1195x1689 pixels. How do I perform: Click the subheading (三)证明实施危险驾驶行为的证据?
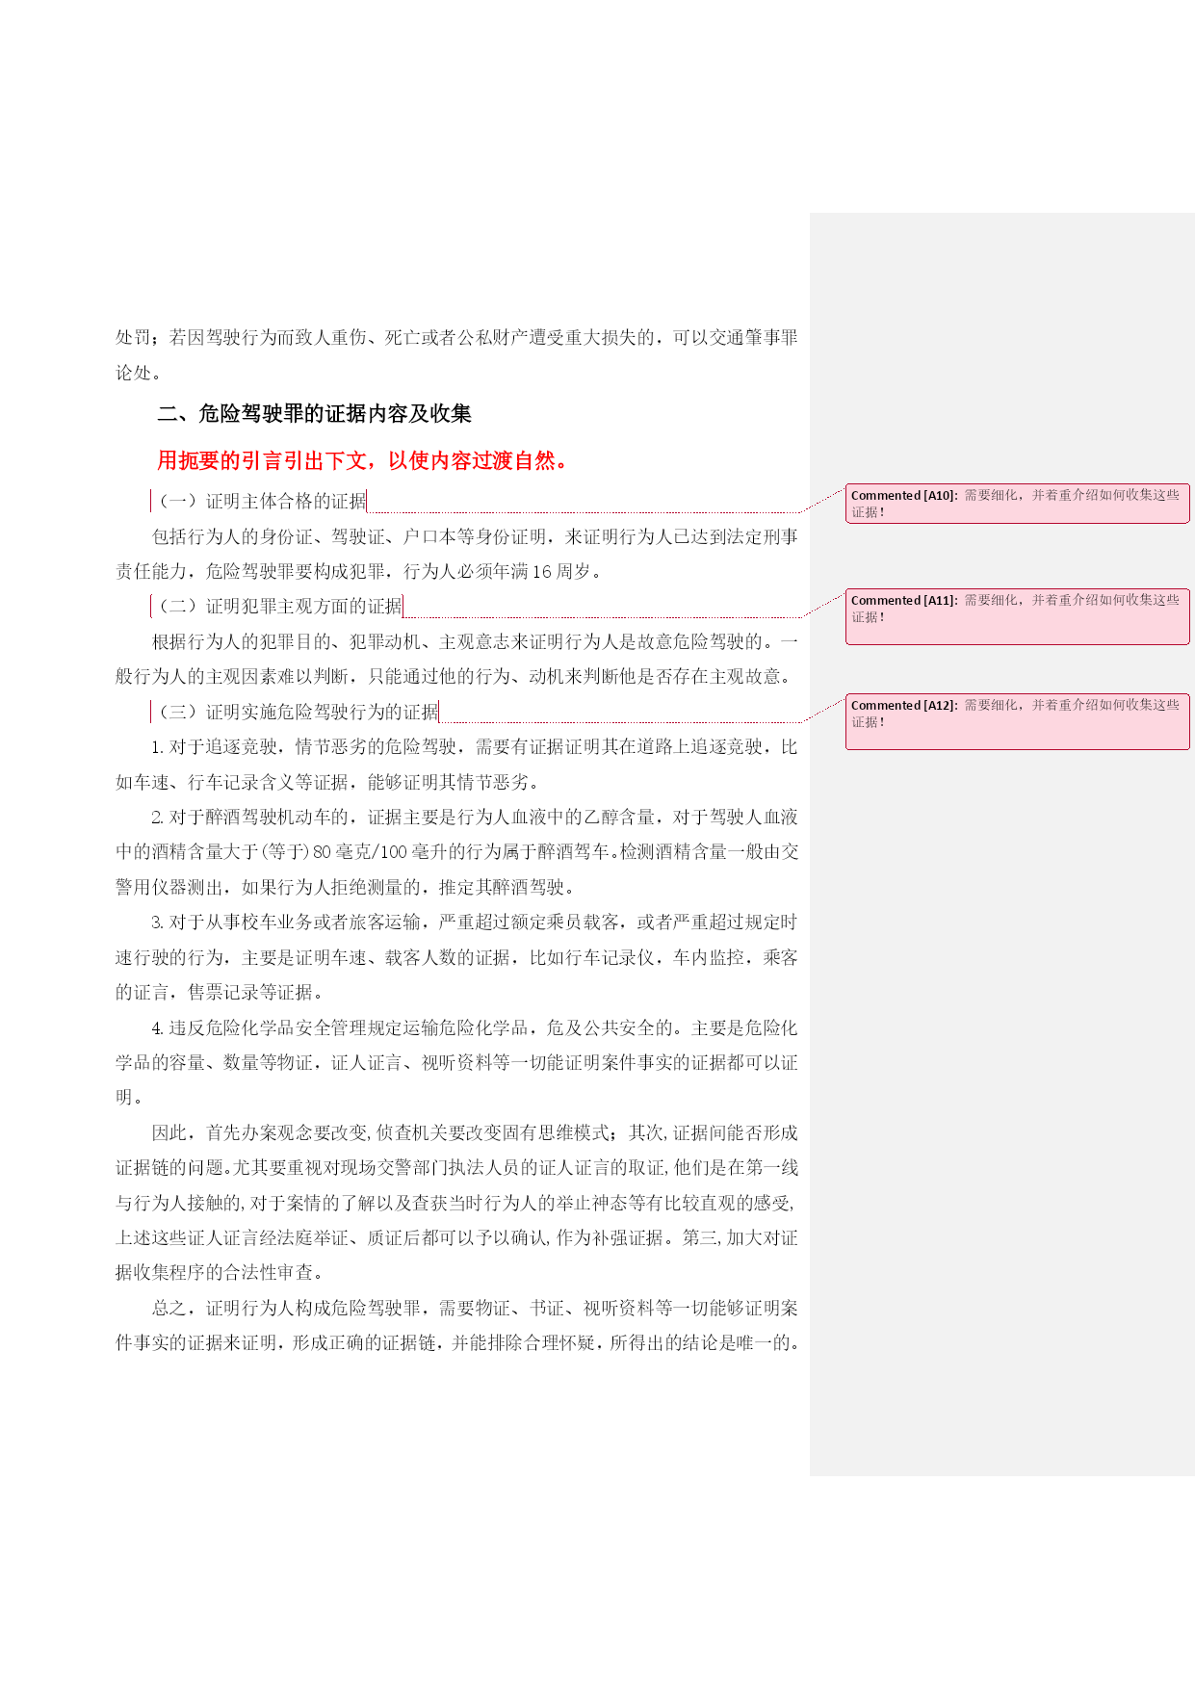click(297, 712)
